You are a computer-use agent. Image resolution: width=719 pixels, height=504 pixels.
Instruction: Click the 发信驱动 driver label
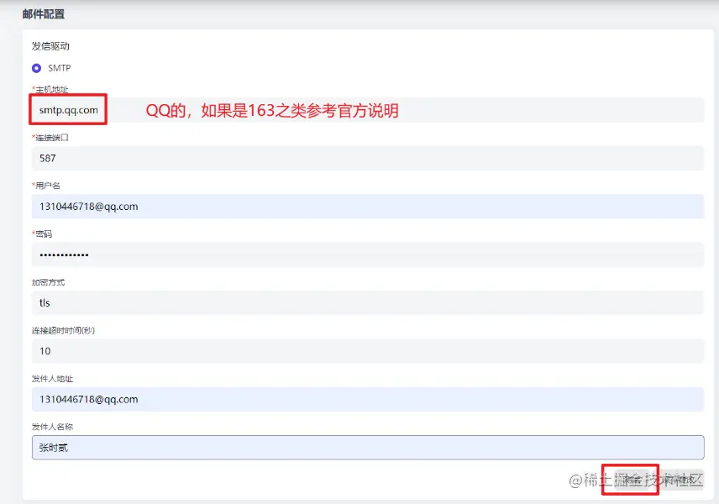50,46
